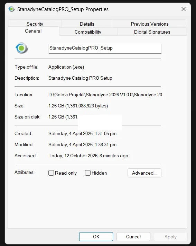The image size is (196, 246).
Task: Click the window title 'StanadyneCatalogPRO_Setup Properties'
Action: click(63, 9)
